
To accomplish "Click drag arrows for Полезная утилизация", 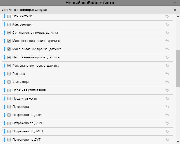I will pyautogui.click(x=4, y=90).
